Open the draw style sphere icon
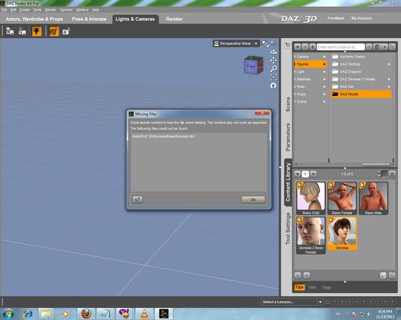This screenshot has height=320, width=401. (265, 43)
